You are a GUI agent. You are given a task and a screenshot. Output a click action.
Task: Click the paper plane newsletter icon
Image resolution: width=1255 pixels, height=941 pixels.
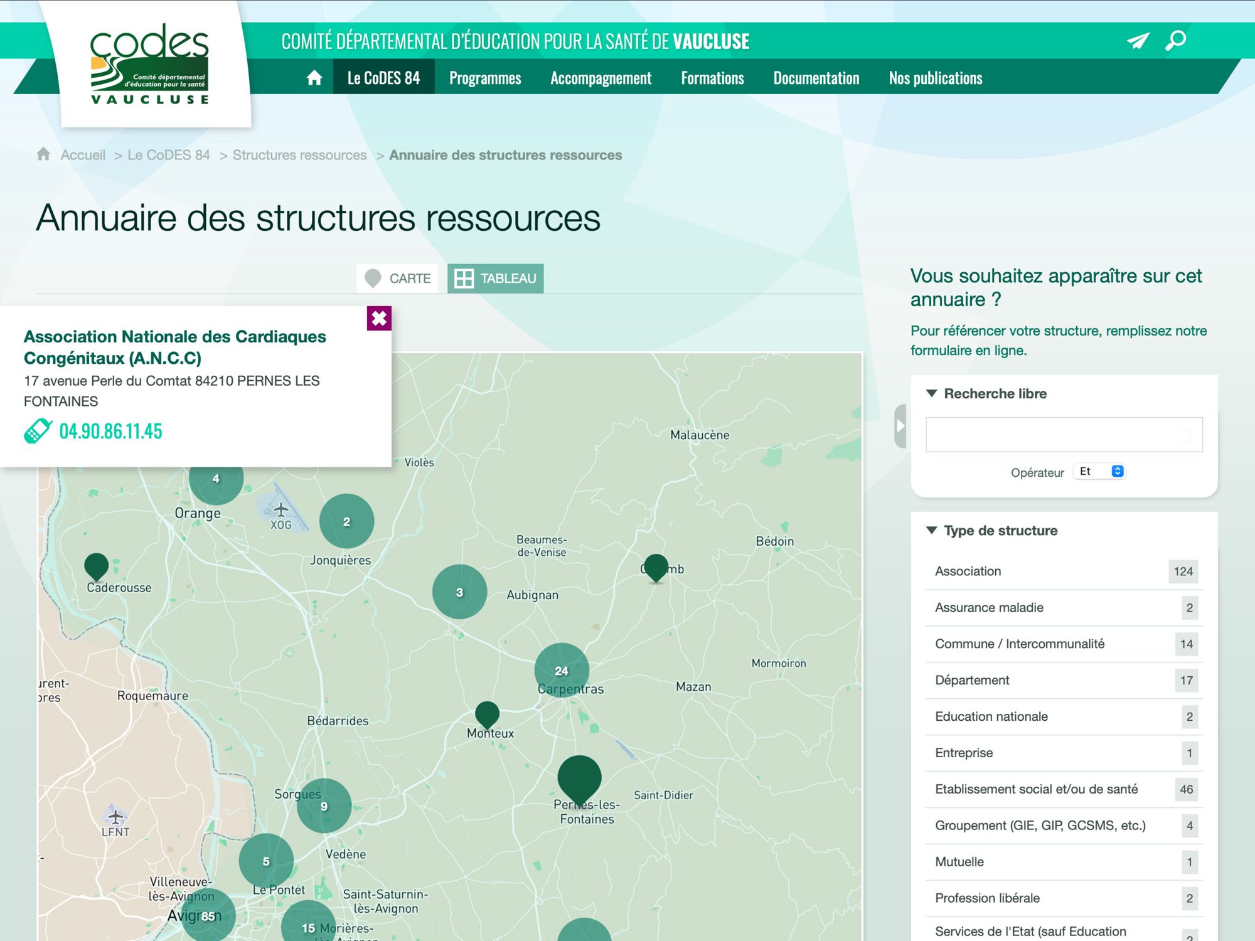pyautogui.click(x=1138, y=41)
